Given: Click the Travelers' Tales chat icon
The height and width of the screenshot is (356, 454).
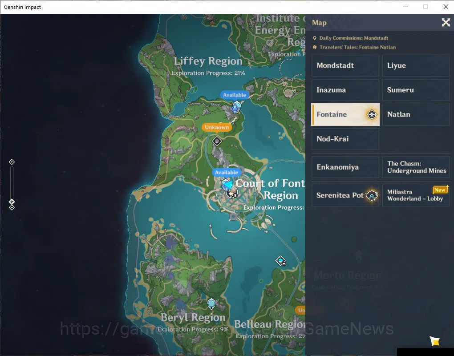Looking at the screenshot, I should pos(315,47).
